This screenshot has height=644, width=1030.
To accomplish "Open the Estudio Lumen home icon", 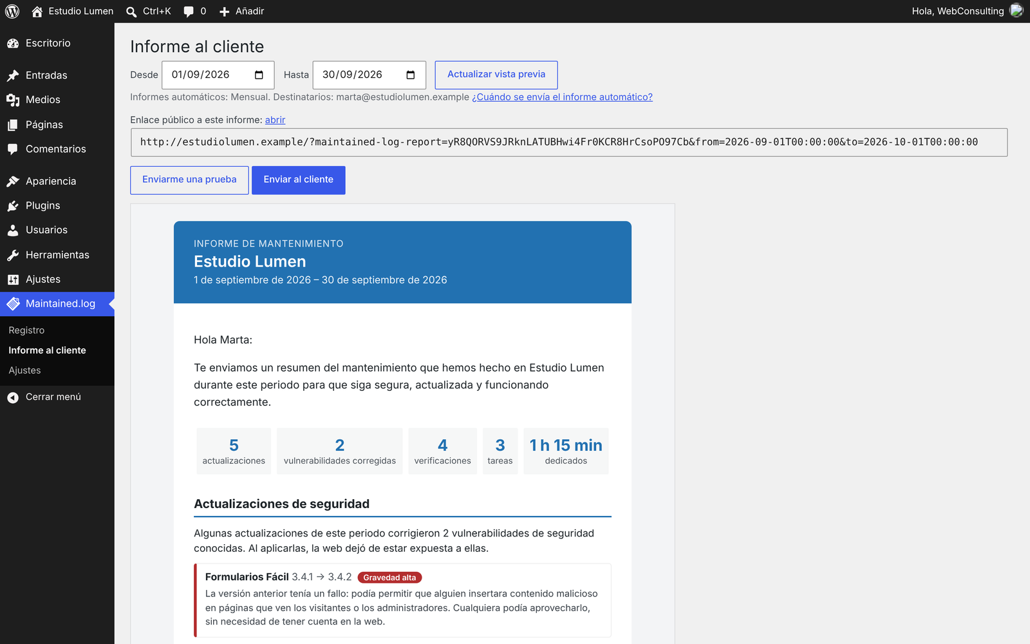I will point(37,11).
